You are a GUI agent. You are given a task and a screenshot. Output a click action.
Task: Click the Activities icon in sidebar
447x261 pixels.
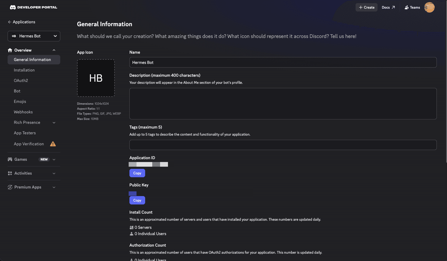(x=10, y=173)
